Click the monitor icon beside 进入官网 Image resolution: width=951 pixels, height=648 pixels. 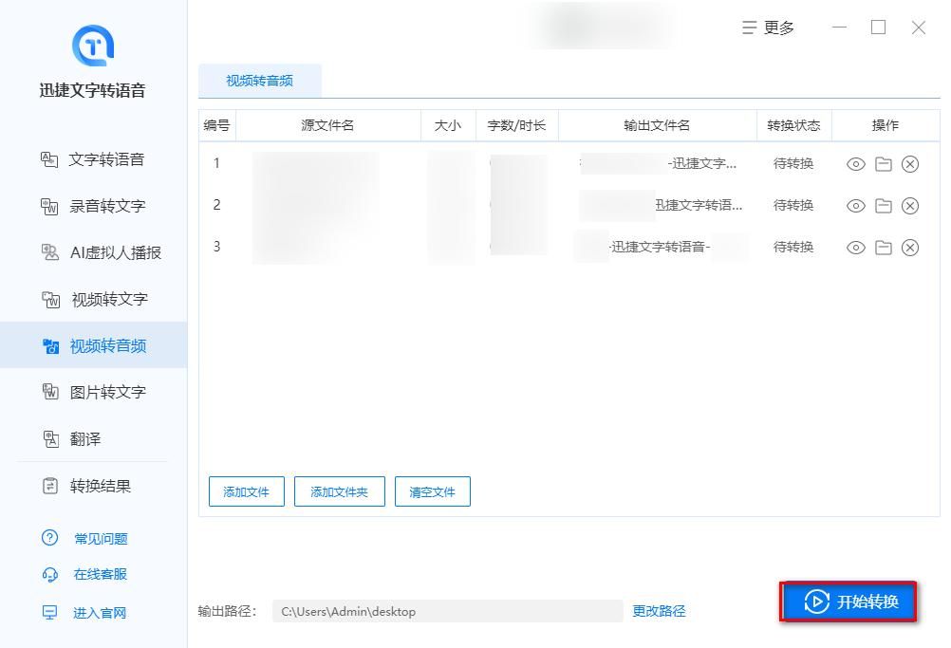(x=49, y=612)
